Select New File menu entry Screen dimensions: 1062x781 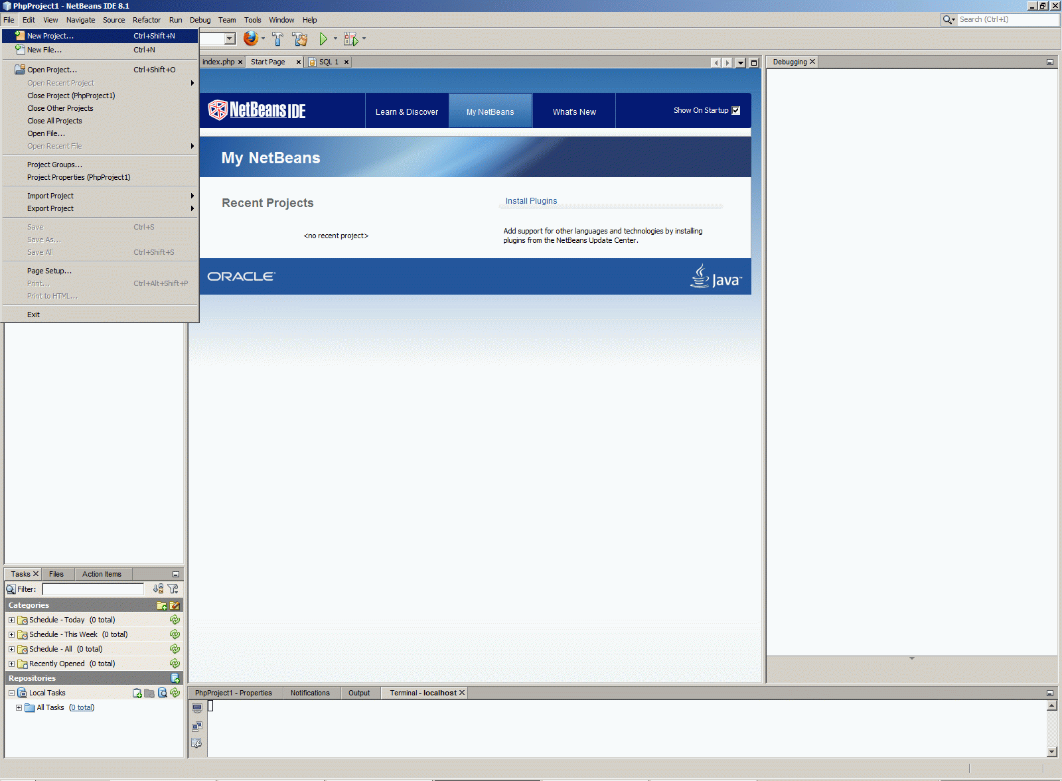tap(100, 50)
